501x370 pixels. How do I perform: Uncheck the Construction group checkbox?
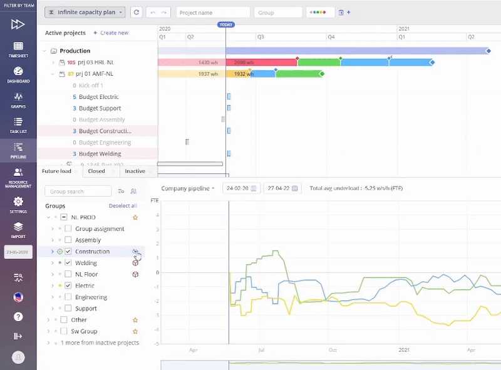click(68, 252)
